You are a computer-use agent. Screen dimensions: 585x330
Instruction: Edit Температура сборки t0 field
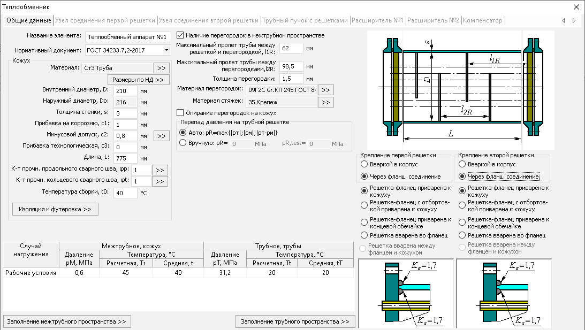pyautogui.click(x=125, y=193)
